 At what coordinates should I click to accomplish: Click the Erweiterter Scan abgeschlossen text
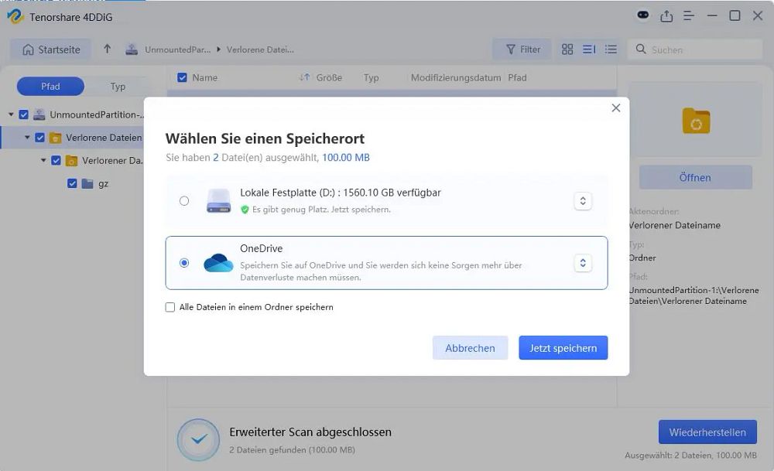click(310, 432)
